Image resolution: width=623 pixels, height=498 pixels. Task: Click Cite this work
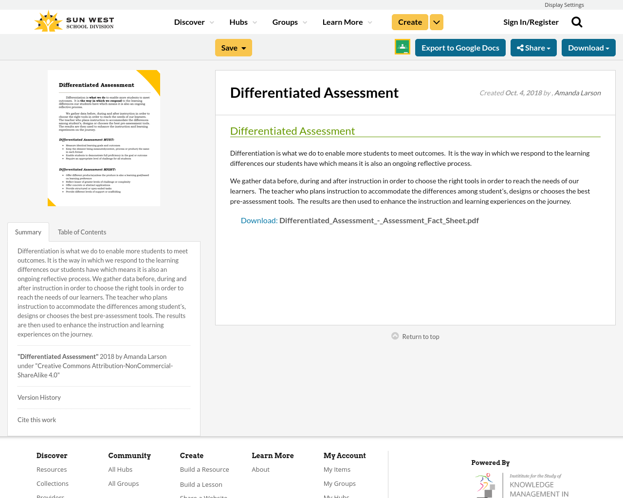37,419
